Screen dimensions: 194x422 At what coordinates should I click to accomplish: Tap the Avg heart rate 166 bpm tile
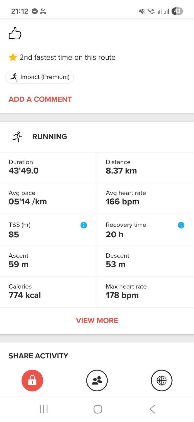click(x=145, y=199)
